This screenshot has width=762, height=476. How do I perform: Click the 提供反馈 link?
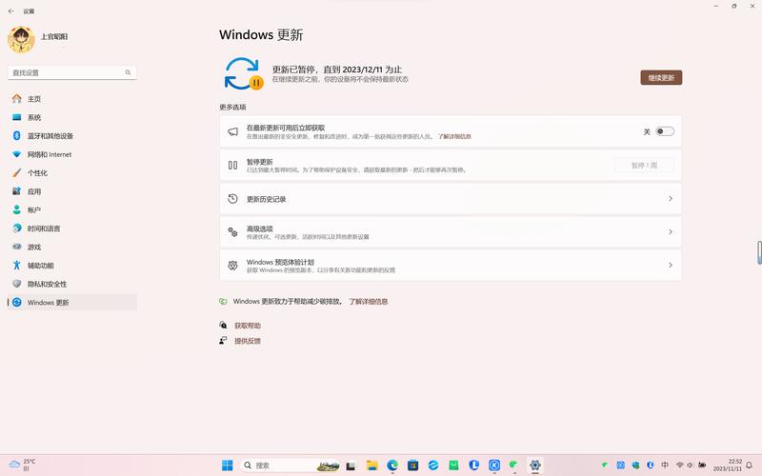pyautogui.click(x=247, y=341)
